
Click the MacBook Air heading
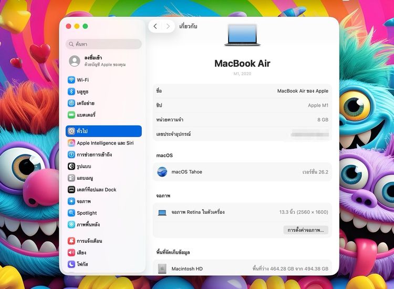242,64
